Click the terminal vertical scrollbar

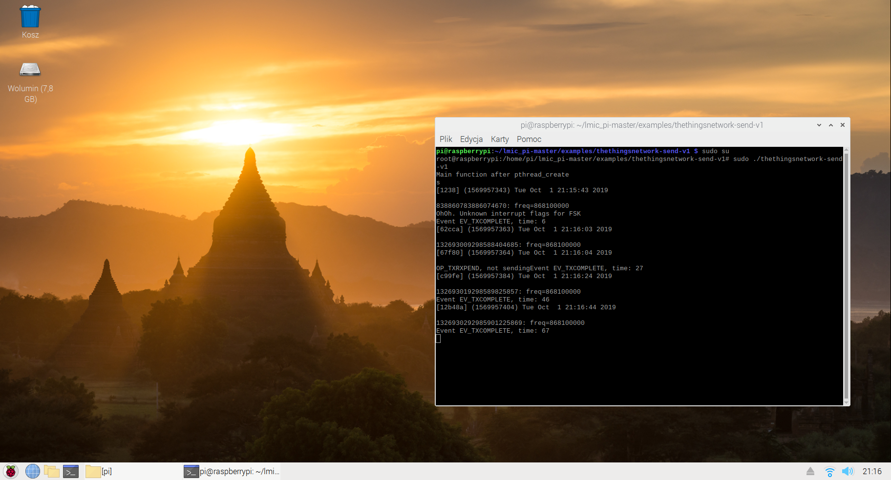tap(846, 276)
